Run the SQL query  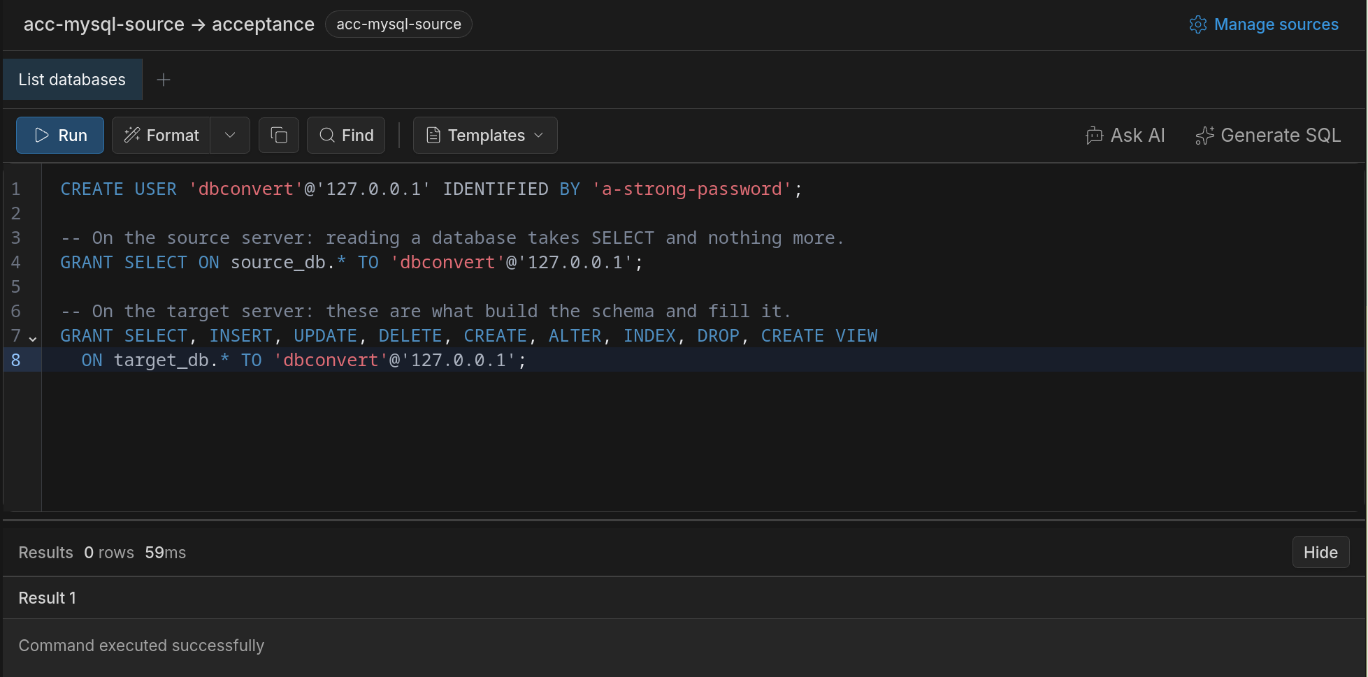pos(60,135)
